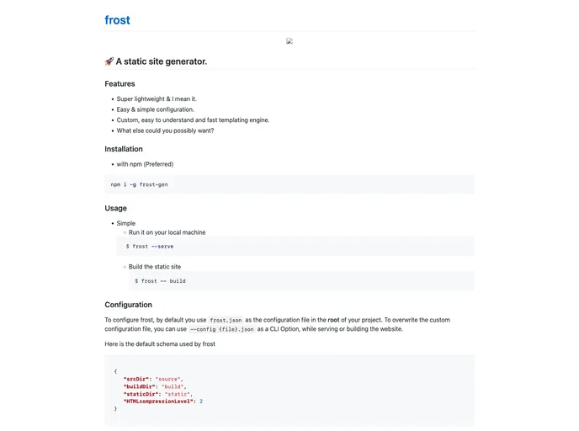Click the inline "frost.json" code text
The width and height of the screenshot is (579, 431).
(x=226, y=321)
